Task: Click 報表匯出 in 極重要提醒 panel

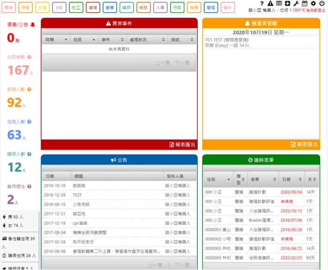Action: pyautogui.click(x=304, y=144)
